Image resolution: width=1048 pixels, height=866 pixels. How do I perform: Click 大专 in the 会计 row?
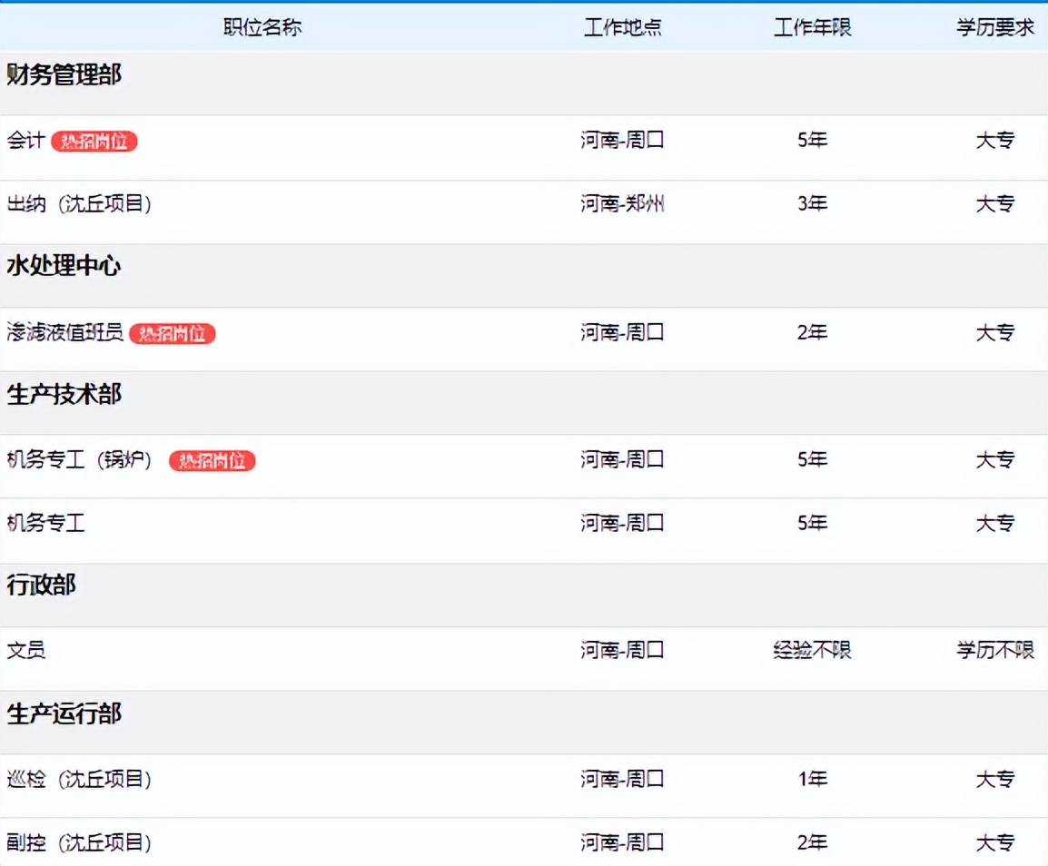point(995,141)
